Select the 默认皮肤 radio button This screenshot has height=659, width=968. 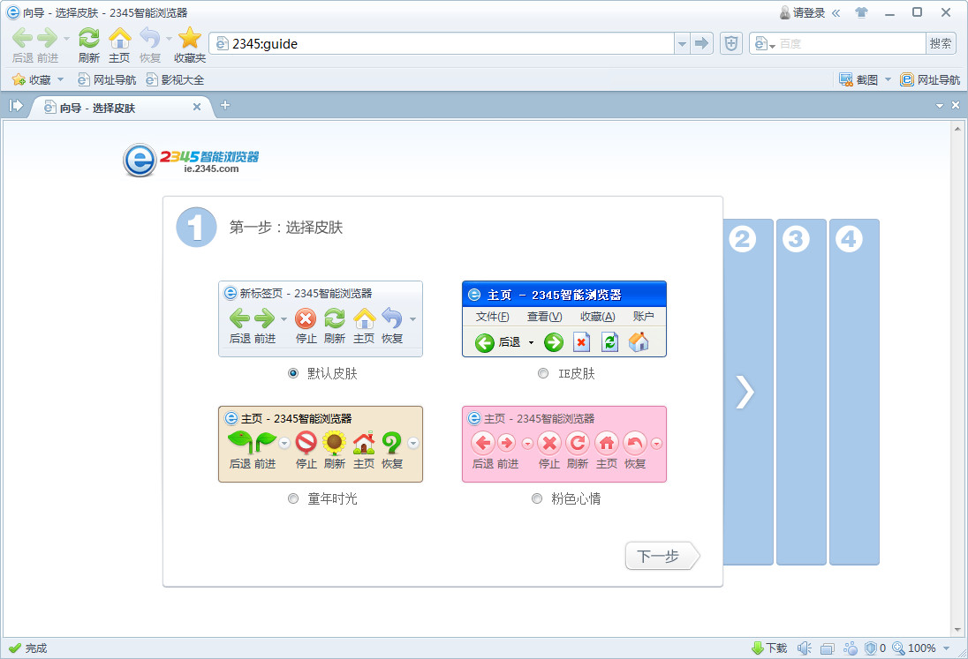[x=293, y=373]
